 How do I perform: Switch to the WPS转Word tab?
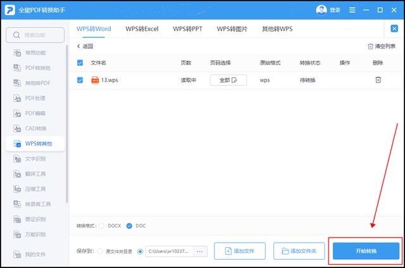(x=94, y=29)
